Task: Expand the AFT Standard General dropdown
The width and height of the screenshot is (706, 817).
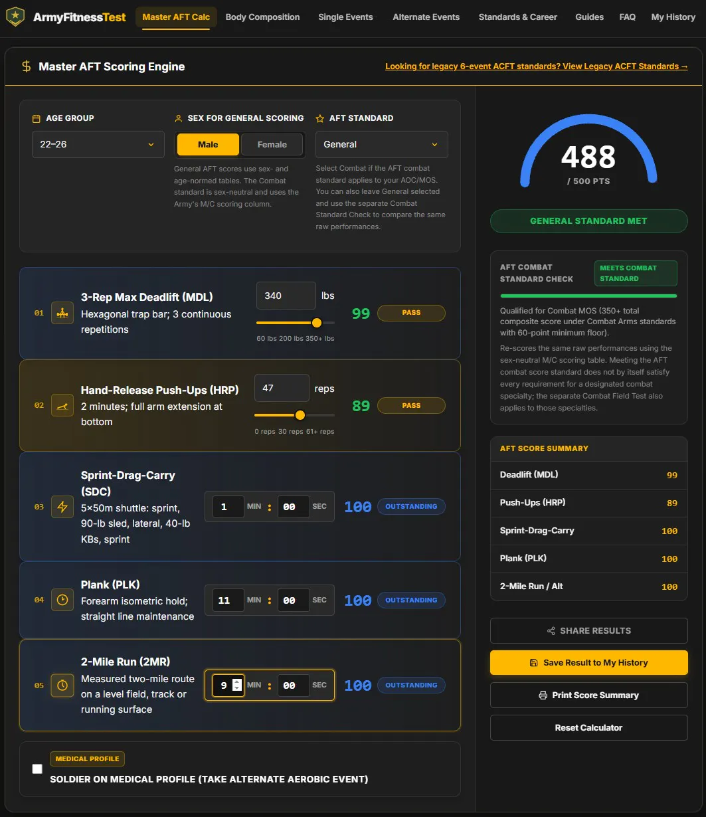Action: pos(382,144)
